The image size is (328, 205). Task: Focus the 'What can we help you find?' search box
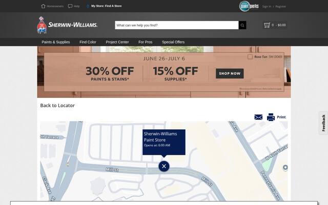click(177, 25)
